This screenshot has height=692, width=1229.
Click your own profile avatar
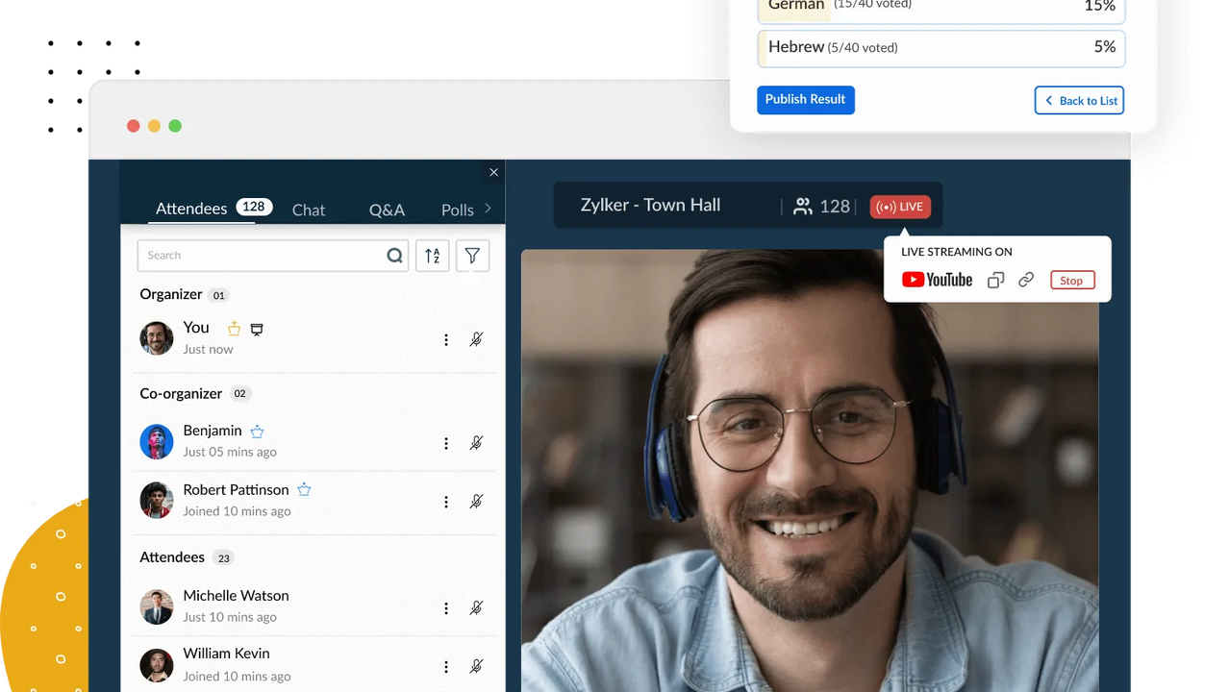pos(157,338)
